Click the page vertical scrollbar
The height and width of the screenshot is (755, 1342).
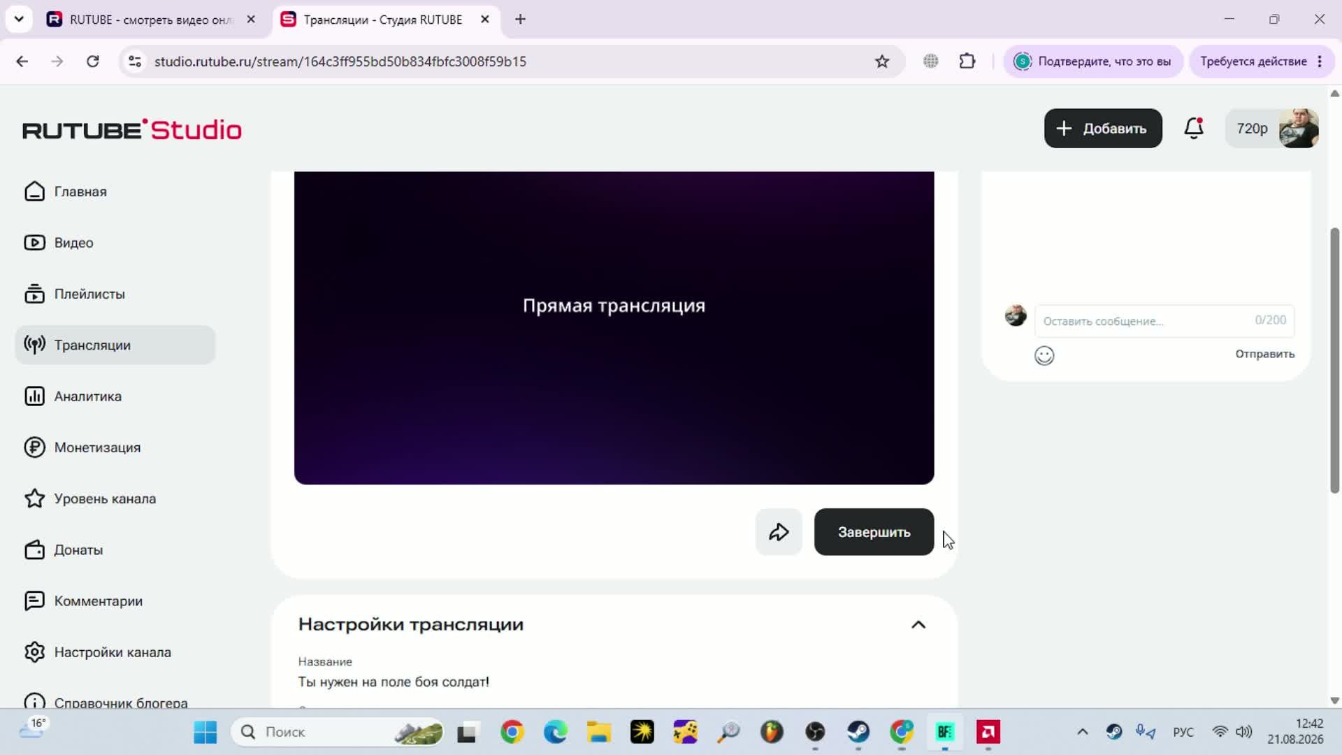pos(1334,361)
